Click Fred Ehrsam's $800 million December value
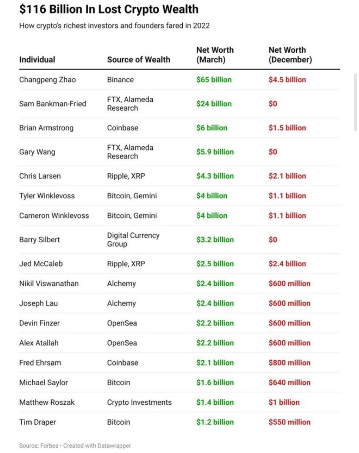The image size is (359, 453). 289,363
